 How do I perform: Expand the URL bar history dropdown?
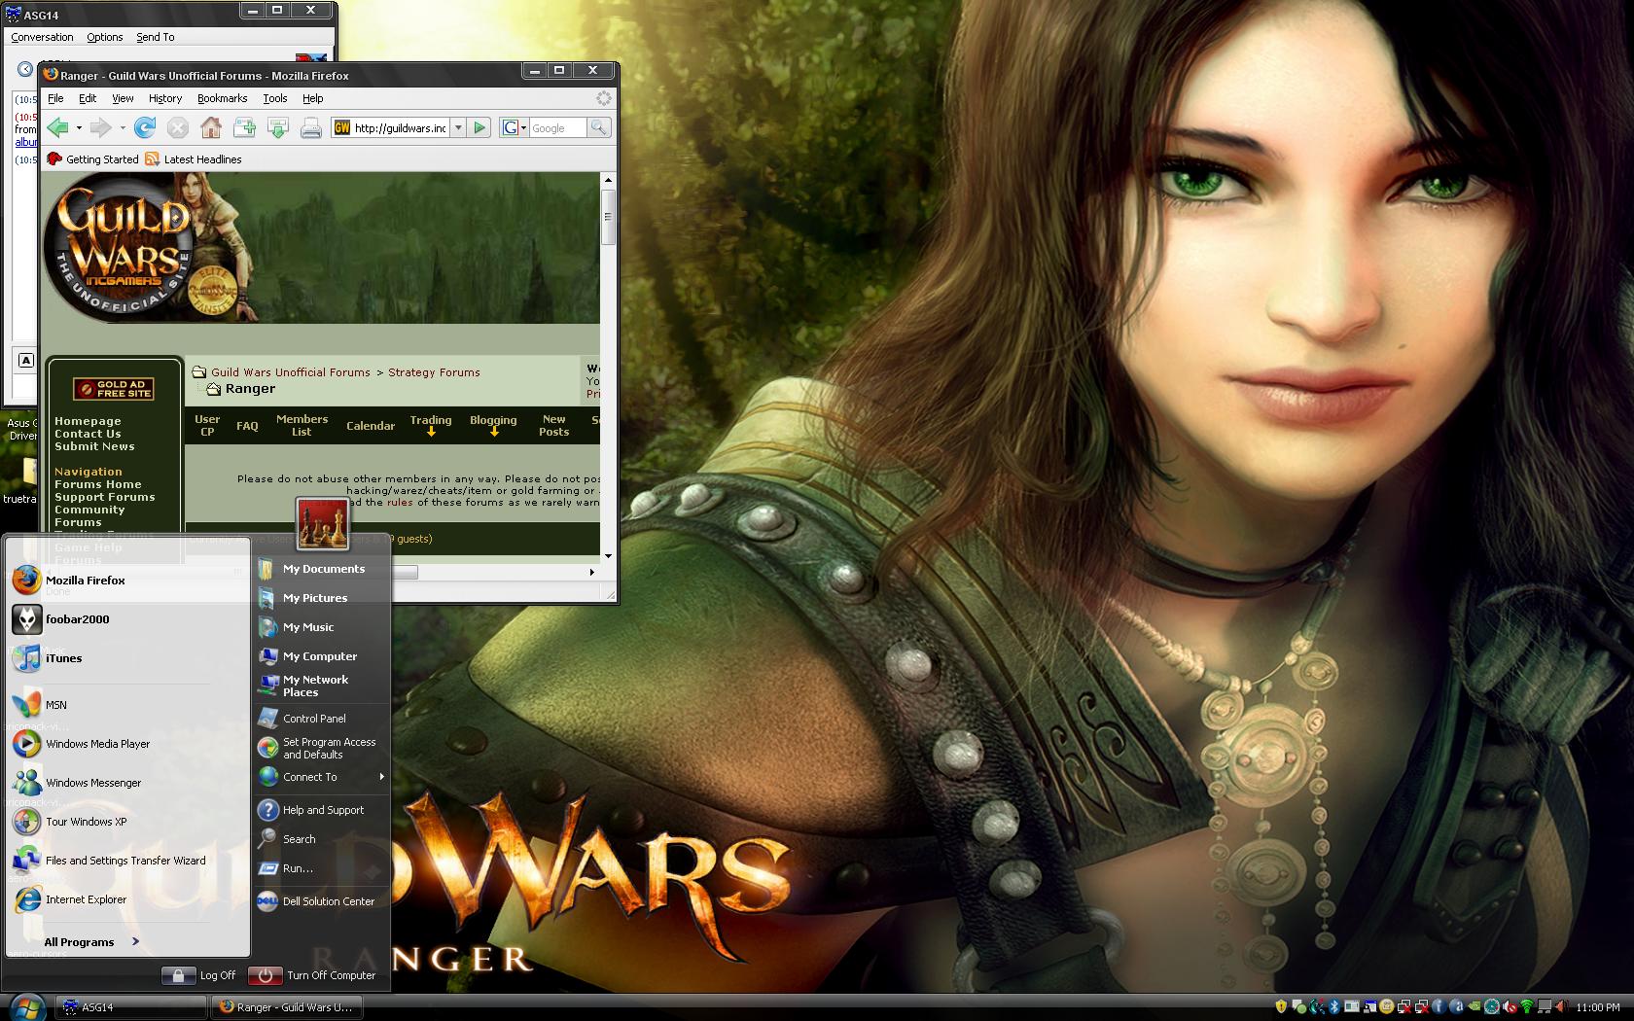[458, 127]
